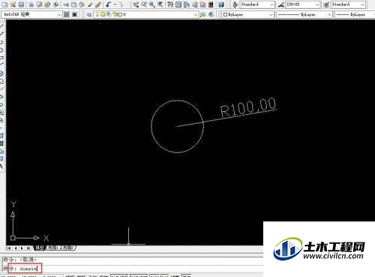Toggle 栅格 grid display in status bar
The width and height of the screenshot is (375, 277).
(x=80, y=275)
